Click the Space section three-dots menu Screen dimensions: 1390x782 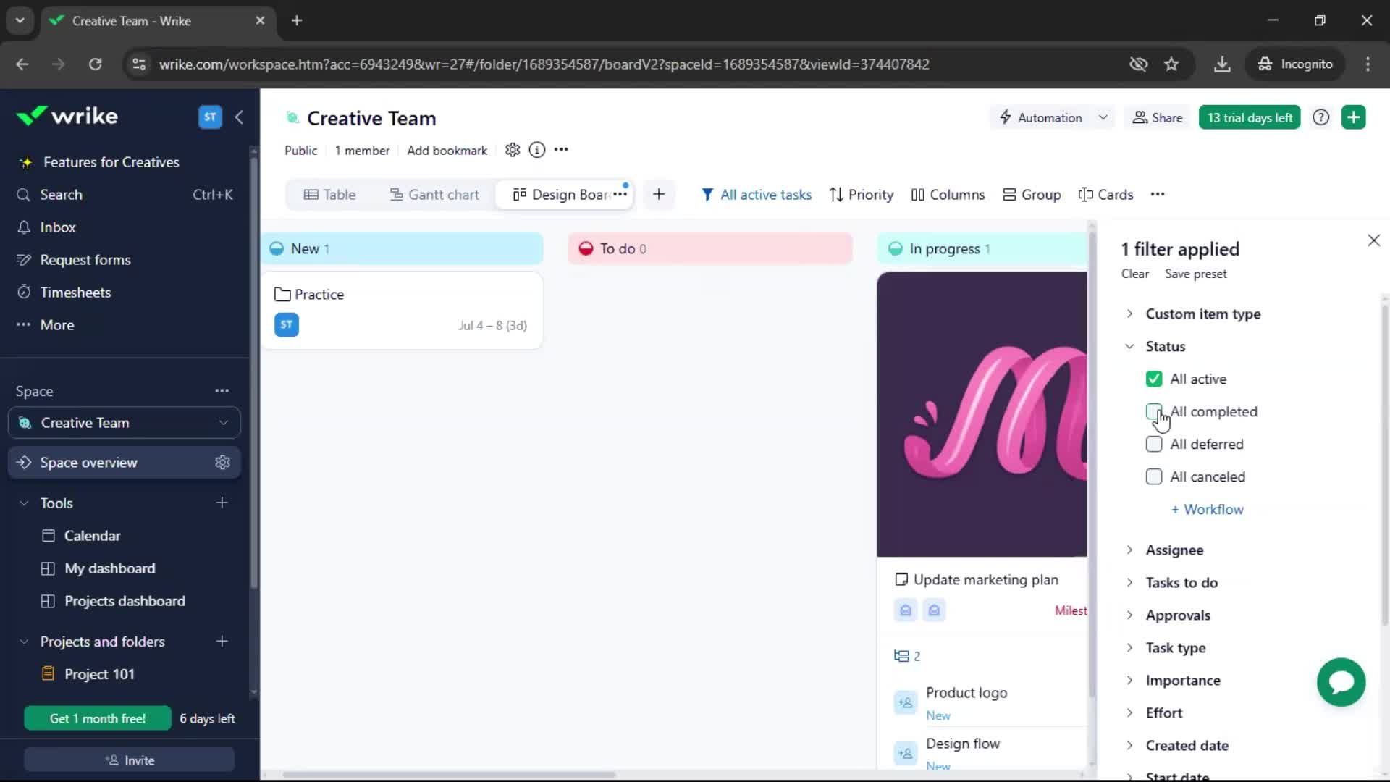coord(222,391)
